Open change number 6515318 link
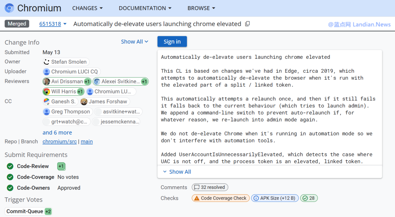Viewport: 395px width, 217px height. tap(50, 24)
